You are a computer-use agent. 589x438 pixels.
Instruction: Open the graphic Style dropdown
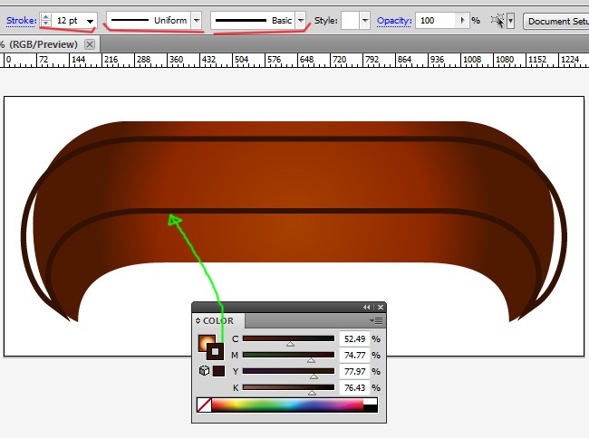coord(365,20)
